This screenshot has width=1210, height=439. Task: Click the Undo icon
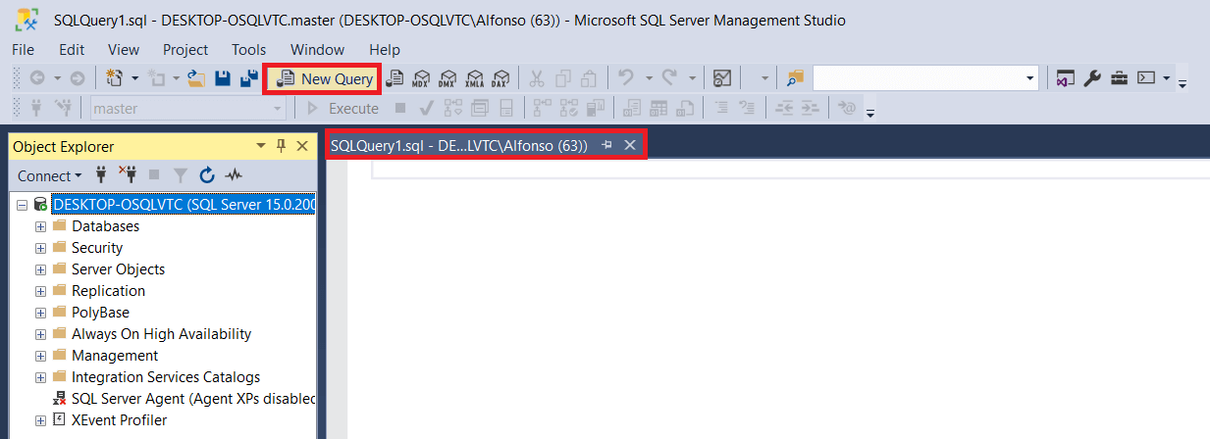(626, 78)
